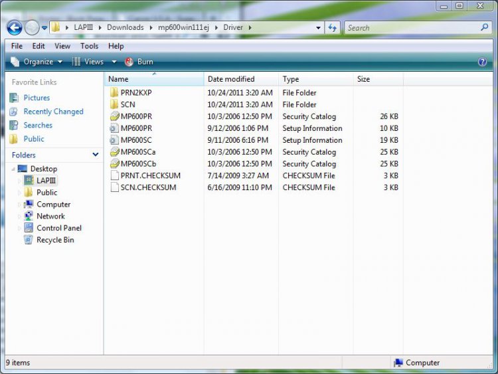Expand the arrow after LAPIII in address bar
498x374 pixels.
point(100,28)
